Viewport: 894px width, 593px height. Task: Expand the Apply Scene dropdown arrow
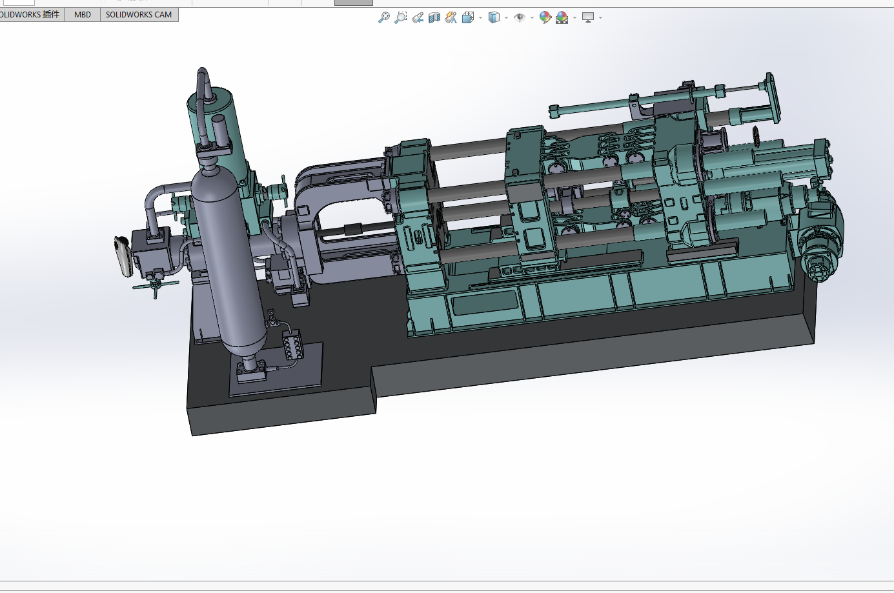tap(574, 17)
